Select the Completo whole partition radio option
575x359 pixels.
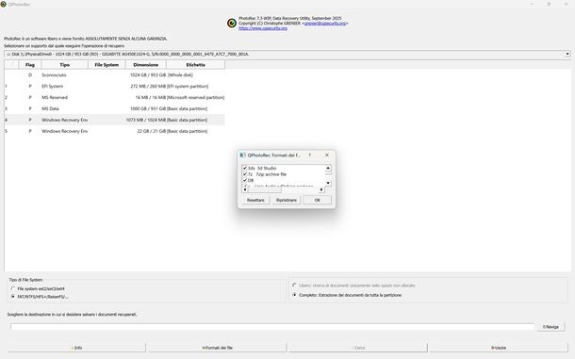[x=294, y=295]
